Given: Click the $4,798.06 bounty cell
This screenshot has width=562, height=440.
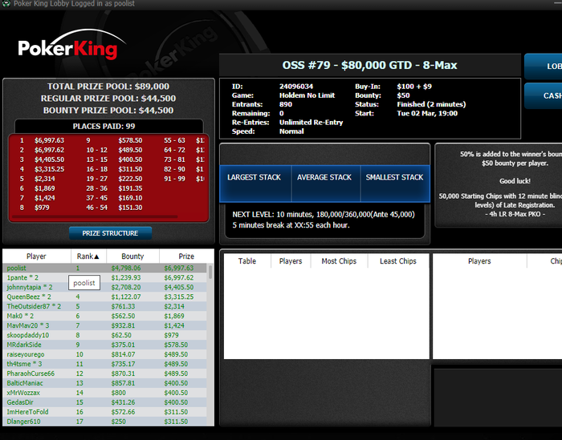Looking at the screenshot, I should (x=126, y=268).
